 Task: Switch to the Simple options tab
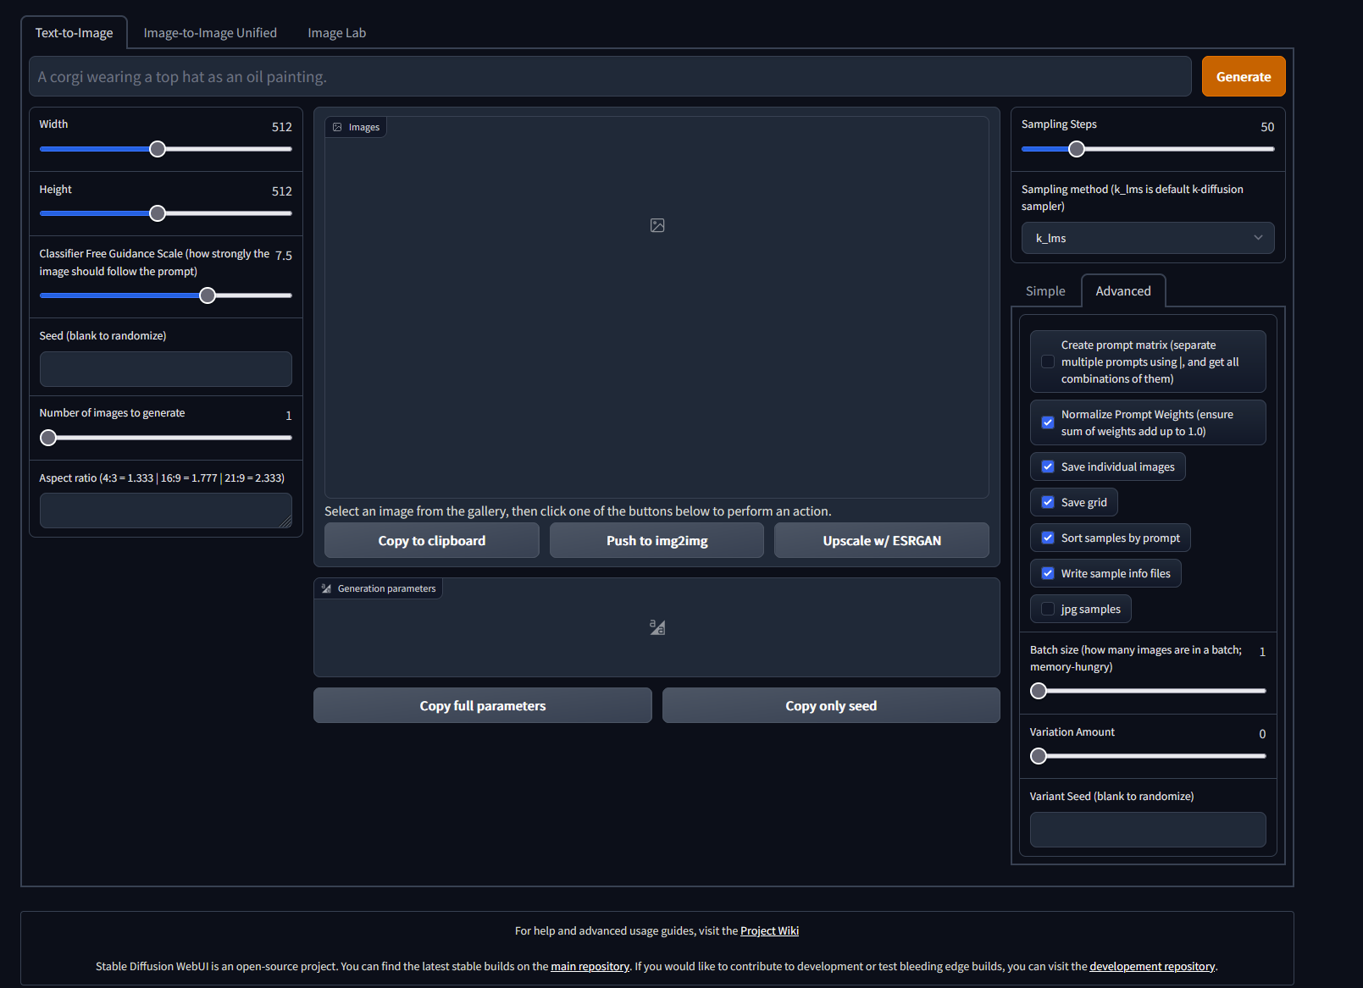click(x=1045, y=291)
